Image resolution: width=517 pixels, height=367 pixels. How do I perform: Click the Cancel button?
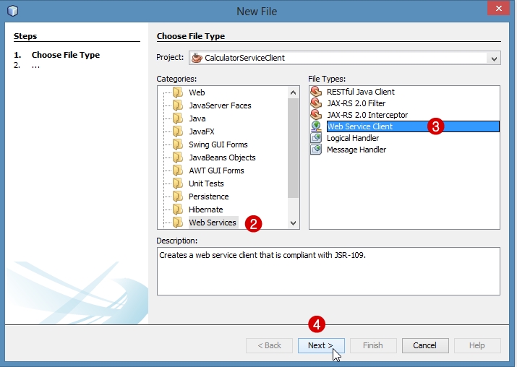coord(425,345)
